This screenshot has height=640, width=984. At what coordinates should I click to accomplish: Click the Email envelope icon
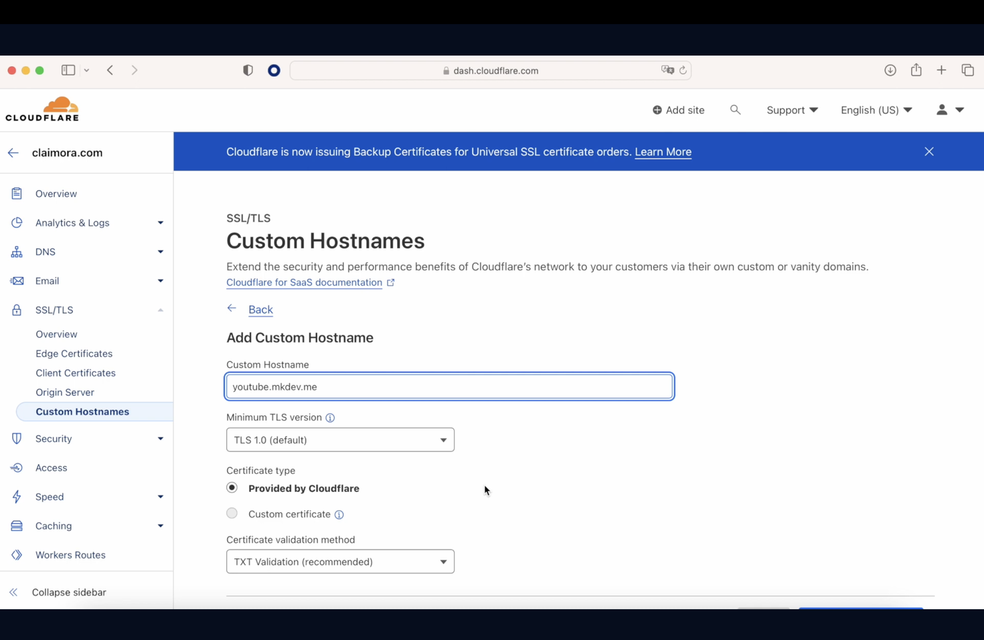pos(17,281)
